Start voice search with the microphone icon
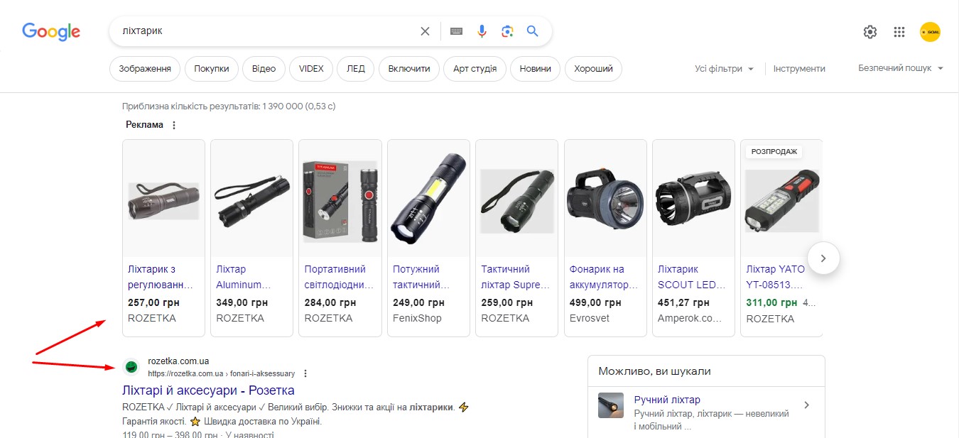Image resolution: width=959 pixels, height=438 pixels. click(482, 31)
